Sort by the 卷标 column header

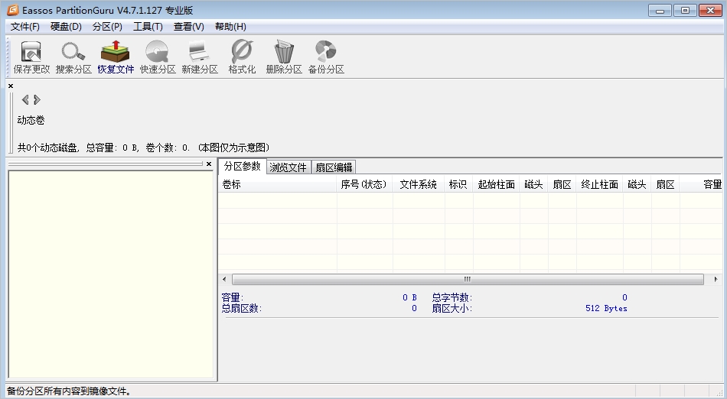tap(277, 184)
